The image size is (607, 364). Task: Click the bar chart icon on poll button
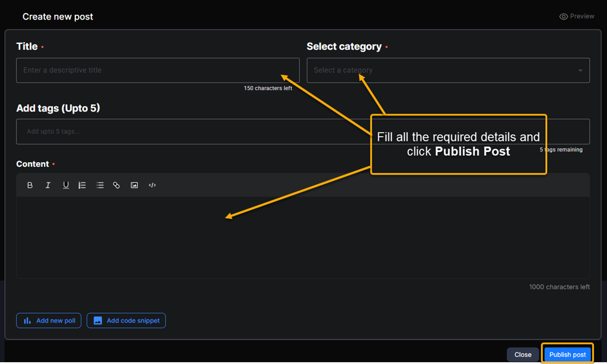(27, 320)
